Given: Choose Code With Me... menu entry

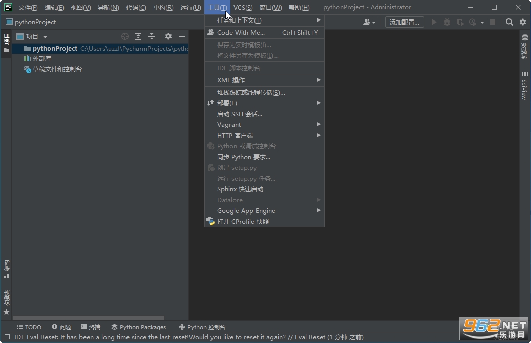Looking at the screenshot, I should point(265,32).
